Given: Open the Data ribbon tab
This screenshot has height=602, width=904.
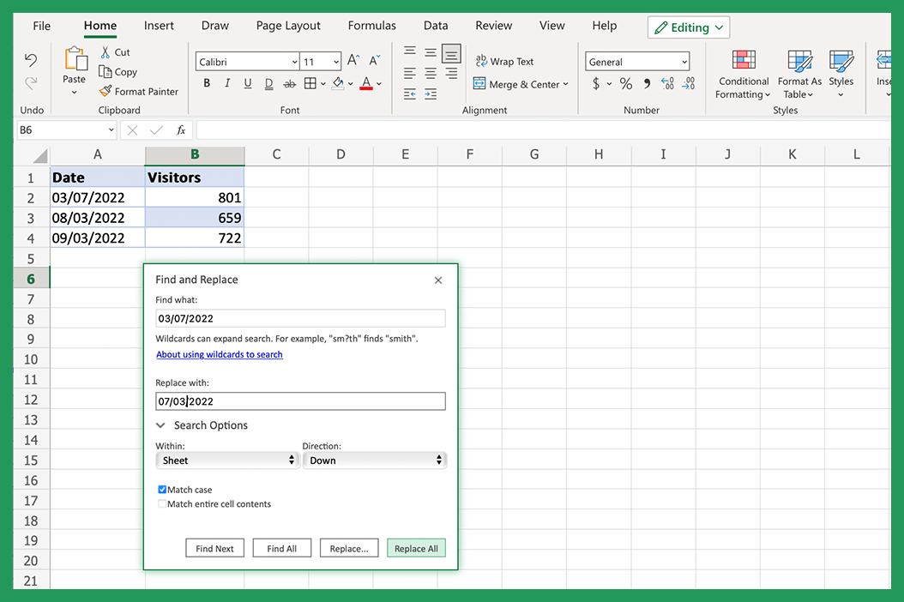Looking at the screenshot, I should click(436, 26).
